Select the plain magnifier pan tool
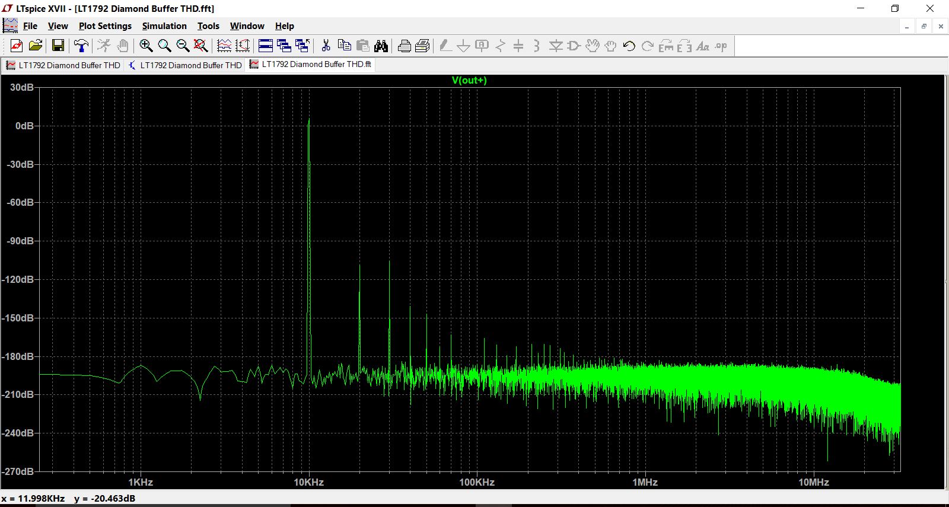Screen dimensions: 949x507 tap(164, 46)
